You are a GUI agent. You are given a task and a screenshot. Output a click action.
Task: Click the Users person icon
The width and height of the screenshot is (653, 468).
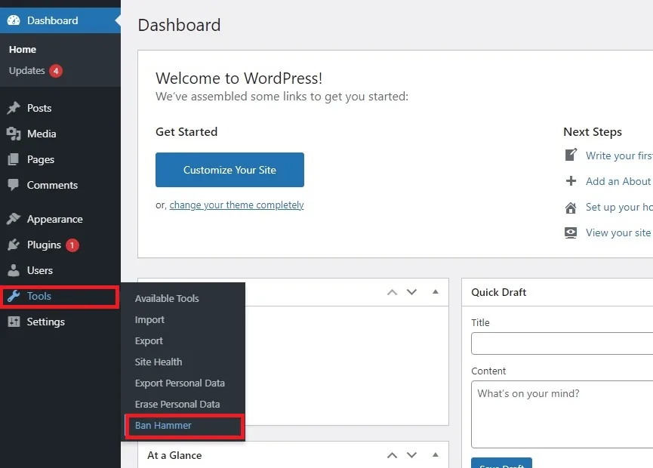pyautogui.click(x=14, y=270)
